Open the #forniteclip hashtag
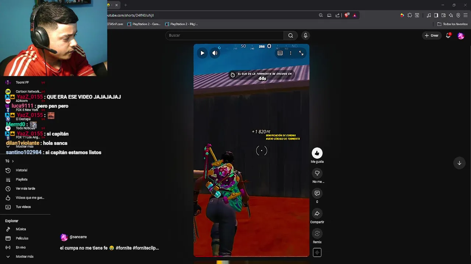This screenshot has width=471, height=264. coord(146,248)
